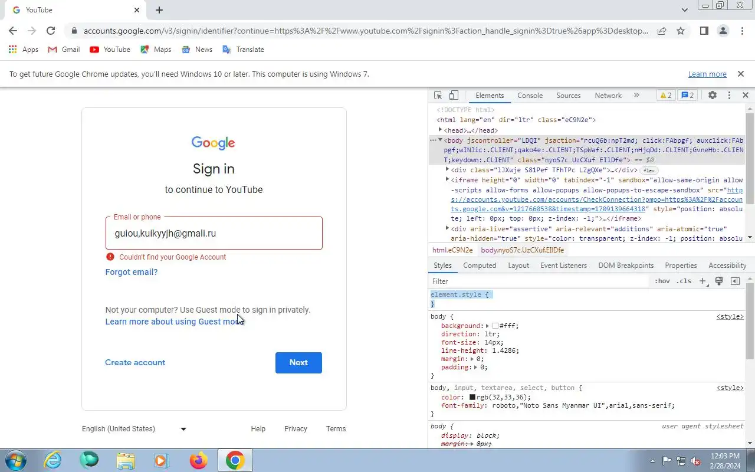Toggle the device toolbar icon in DevTools
Image resolution: width=755 pixels, height=472 pixels.
(454, 96)
